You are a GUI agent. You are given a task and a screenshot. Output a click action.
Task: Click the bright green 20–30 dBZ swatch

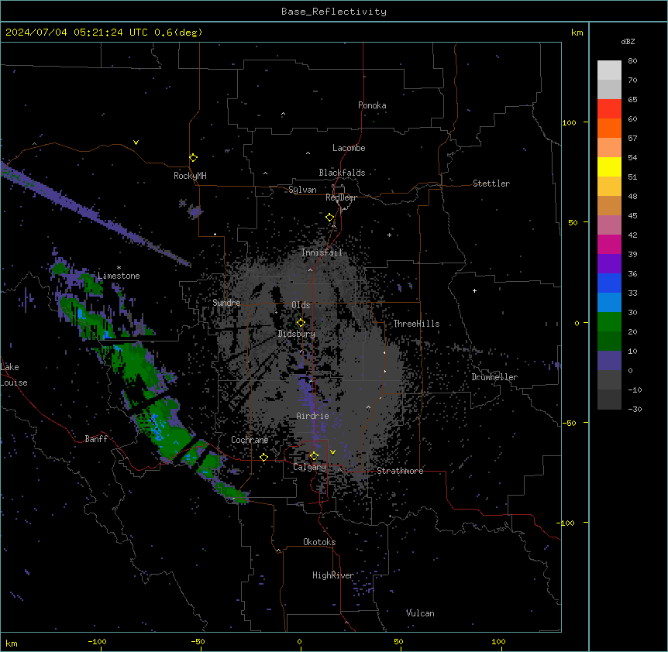tap(609, 322)
